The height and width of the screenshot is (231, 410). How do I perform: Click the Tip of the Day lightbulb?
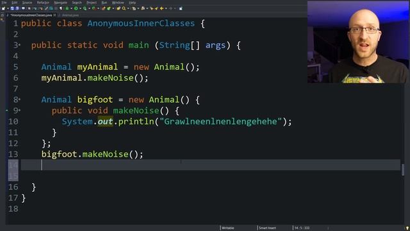[x=407, y=228]
